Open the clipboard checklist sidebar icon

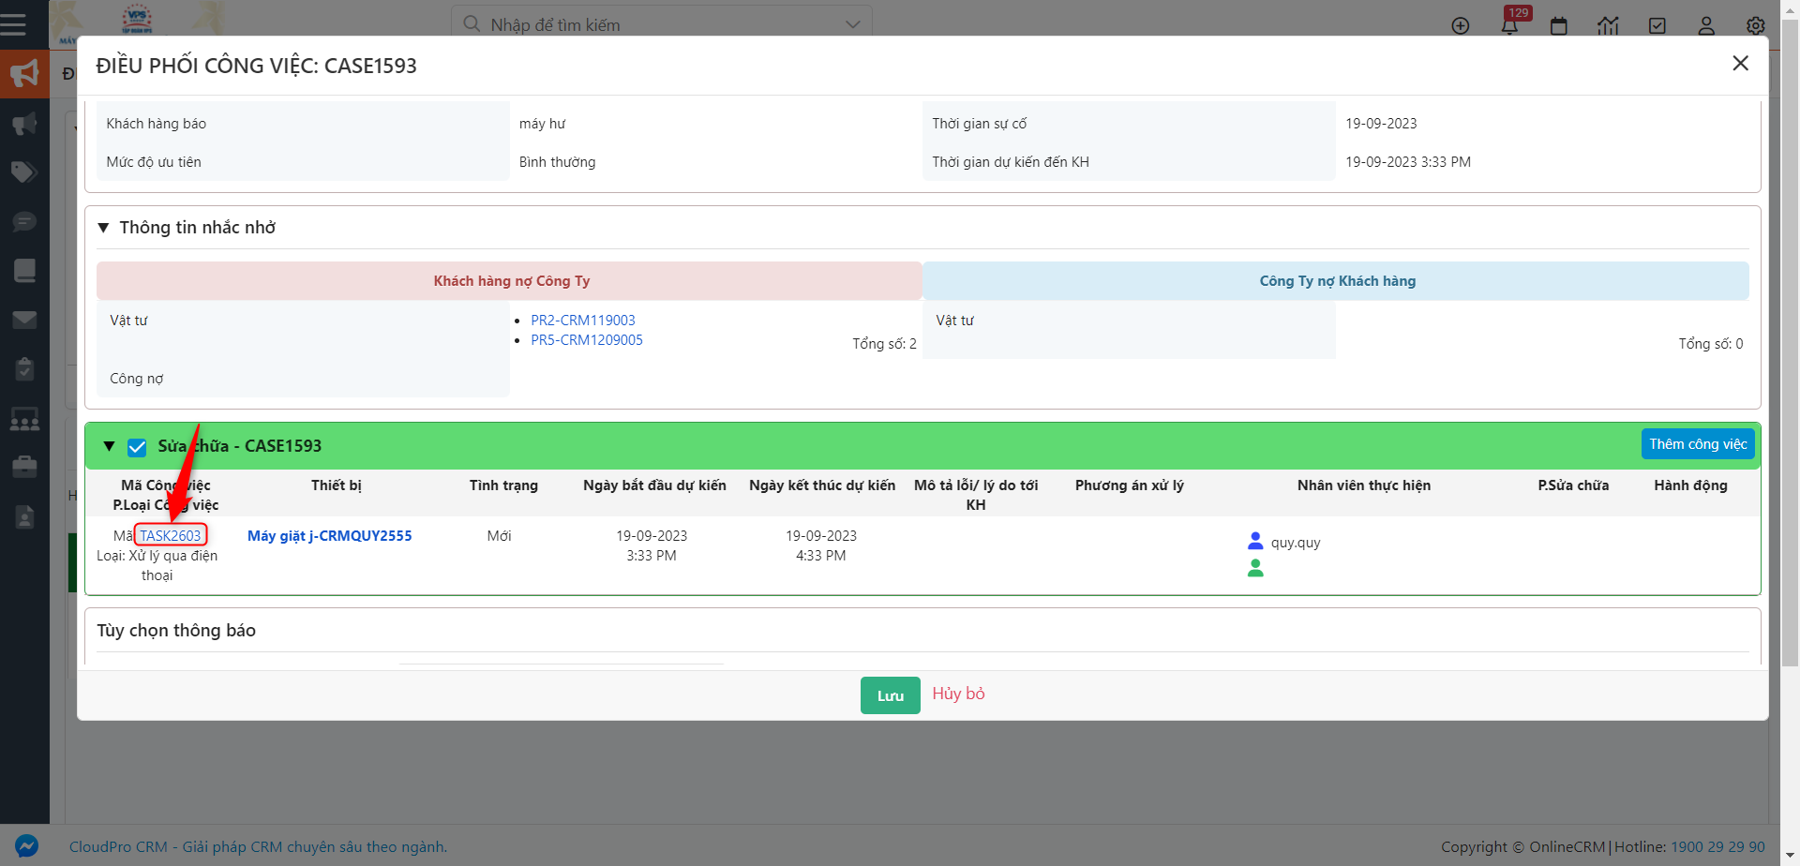tap(24, 369)
